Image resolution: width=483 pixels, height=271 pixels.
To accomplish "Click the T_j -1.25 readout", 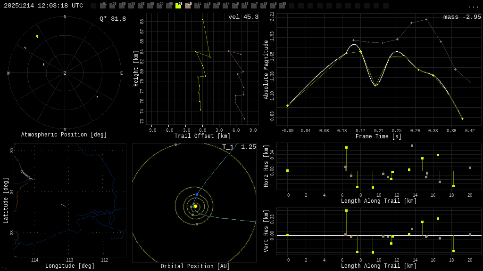I will click(239, 147).
